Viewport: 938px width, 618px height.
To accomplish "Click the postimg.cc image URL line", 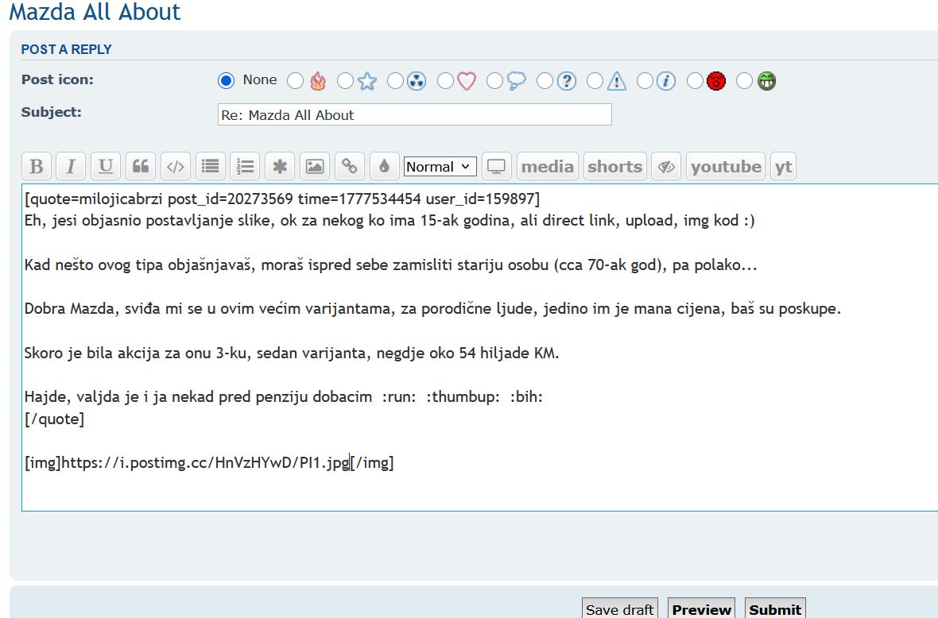I will 209,462.
